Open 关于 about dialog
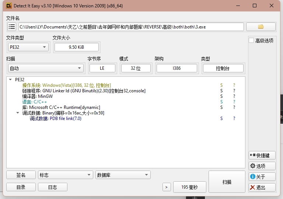The width and height of the screenshot is (283, 199). click(x=262, y=176)
